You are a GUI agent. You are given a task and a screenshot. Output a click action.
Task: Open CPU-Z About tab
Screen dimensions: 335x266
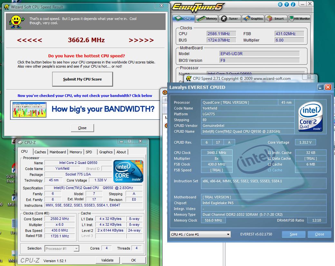121,152
